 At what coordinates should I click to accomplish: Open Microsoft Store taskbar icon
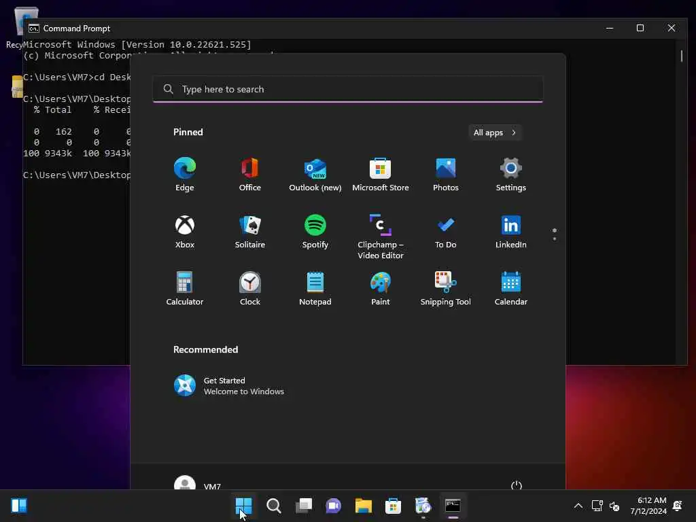pyautogui.click(x=393, y=506)
